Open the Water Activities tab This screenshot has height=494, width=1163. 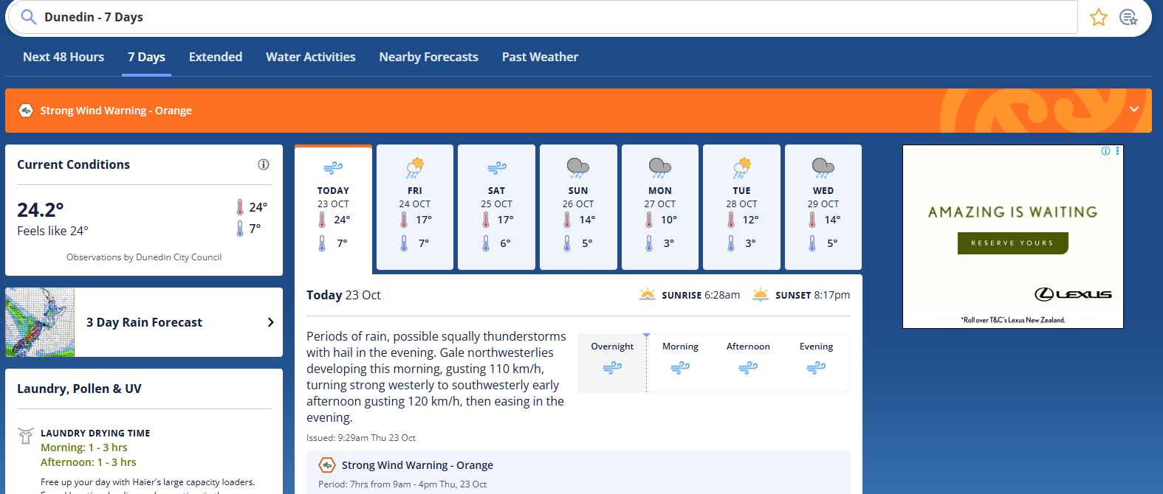tap(310, 57)
